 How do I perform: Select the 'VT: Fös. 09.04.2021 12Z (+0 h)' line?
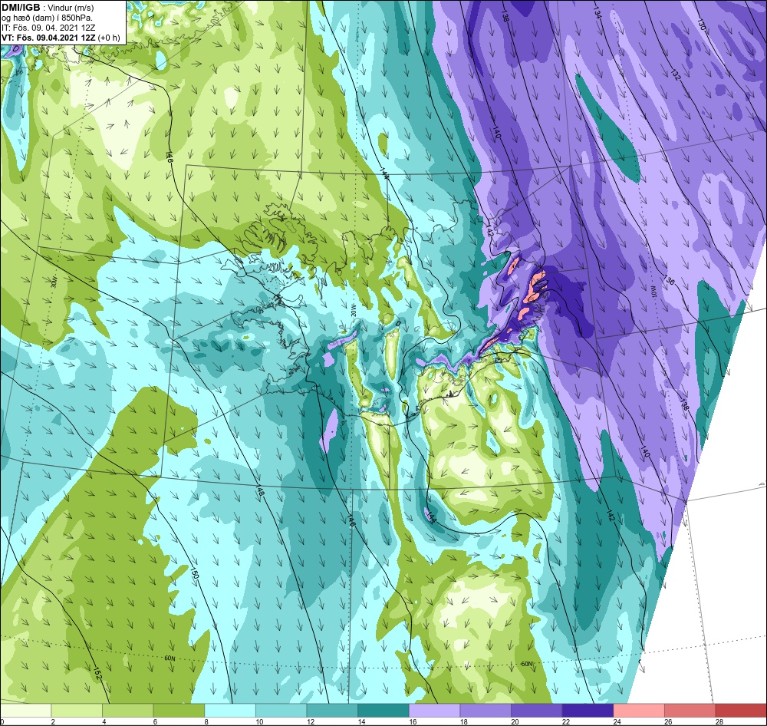(x=61, y=37)
